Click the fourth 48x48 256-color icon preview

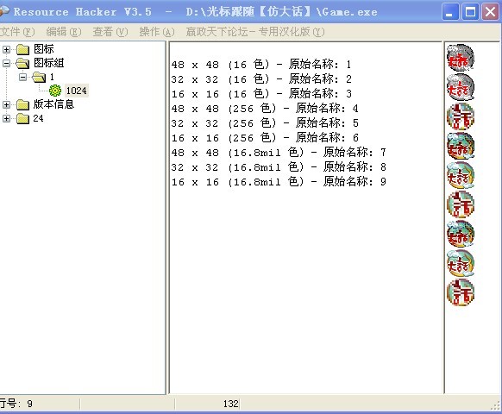pos(461,146)
